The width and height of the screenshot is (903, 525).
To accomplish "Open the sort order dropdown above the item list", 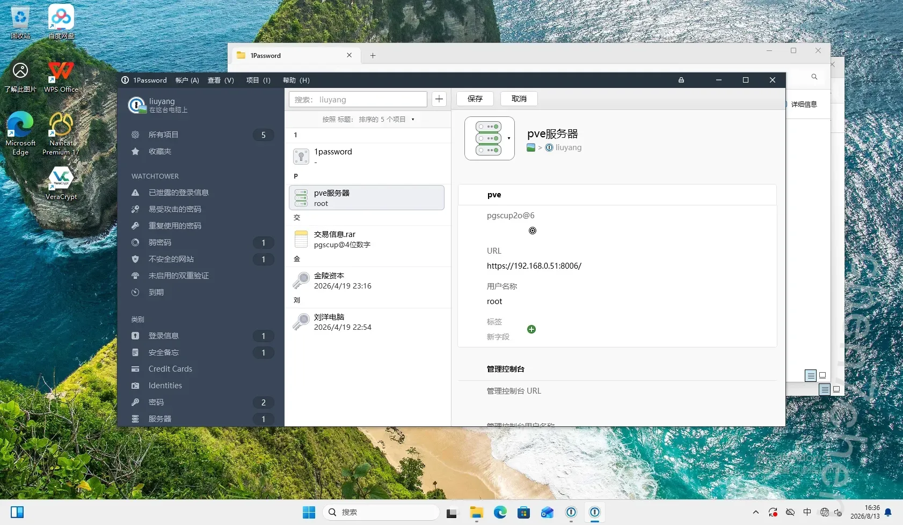I will 368,120.
